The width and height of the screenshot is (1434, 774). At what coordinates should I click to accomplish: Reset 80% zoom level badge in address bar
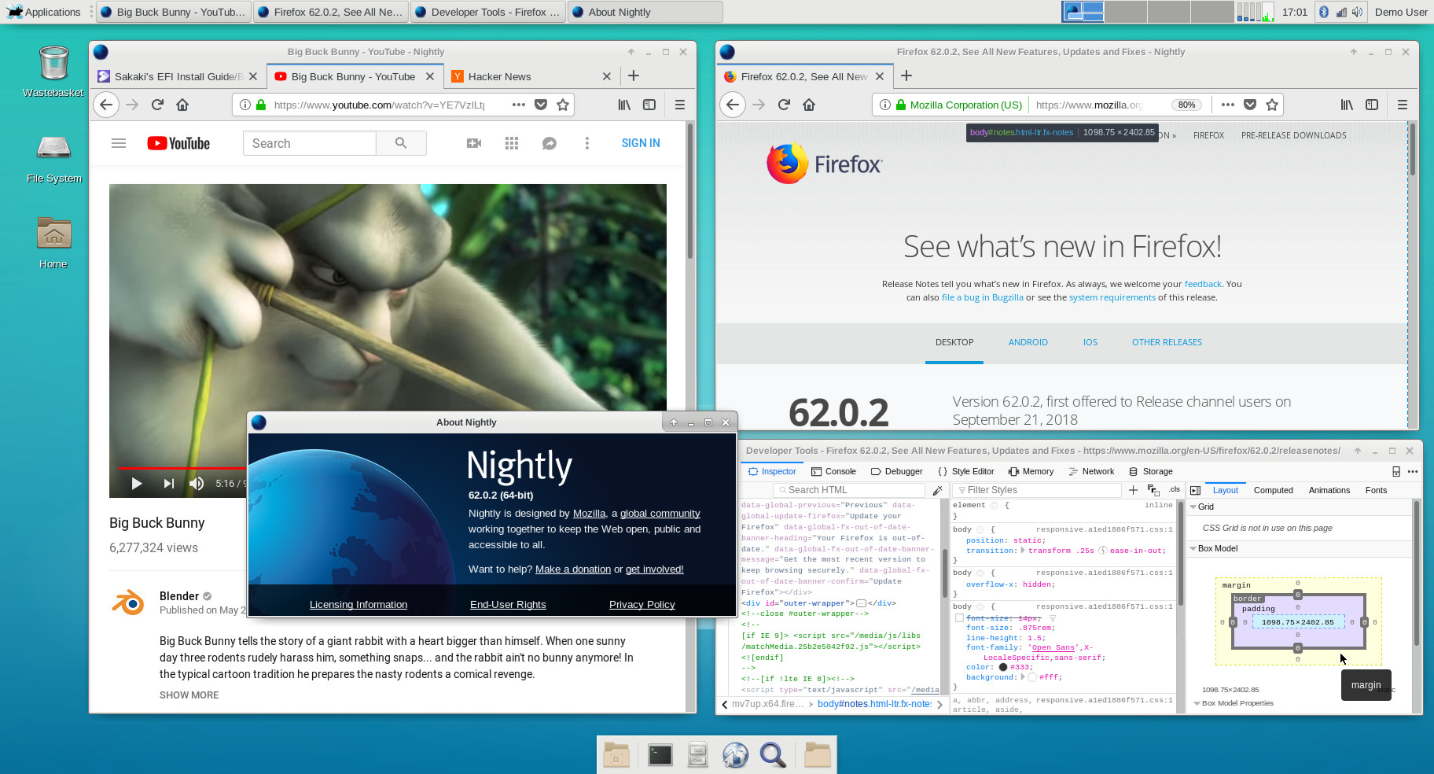pyautogui.click(x=1187, y=105)
